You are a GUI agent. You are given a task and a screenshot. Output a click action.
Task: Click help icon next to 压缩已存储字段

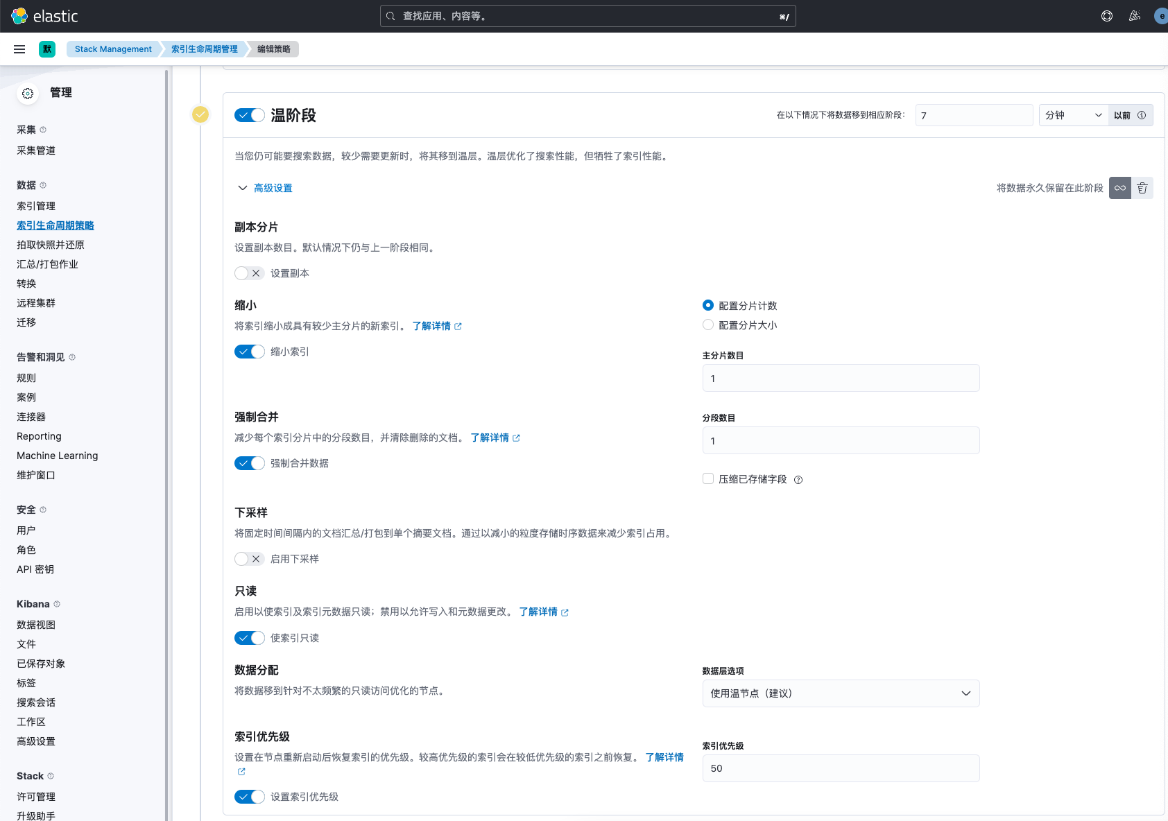click(x=798, y=480)
